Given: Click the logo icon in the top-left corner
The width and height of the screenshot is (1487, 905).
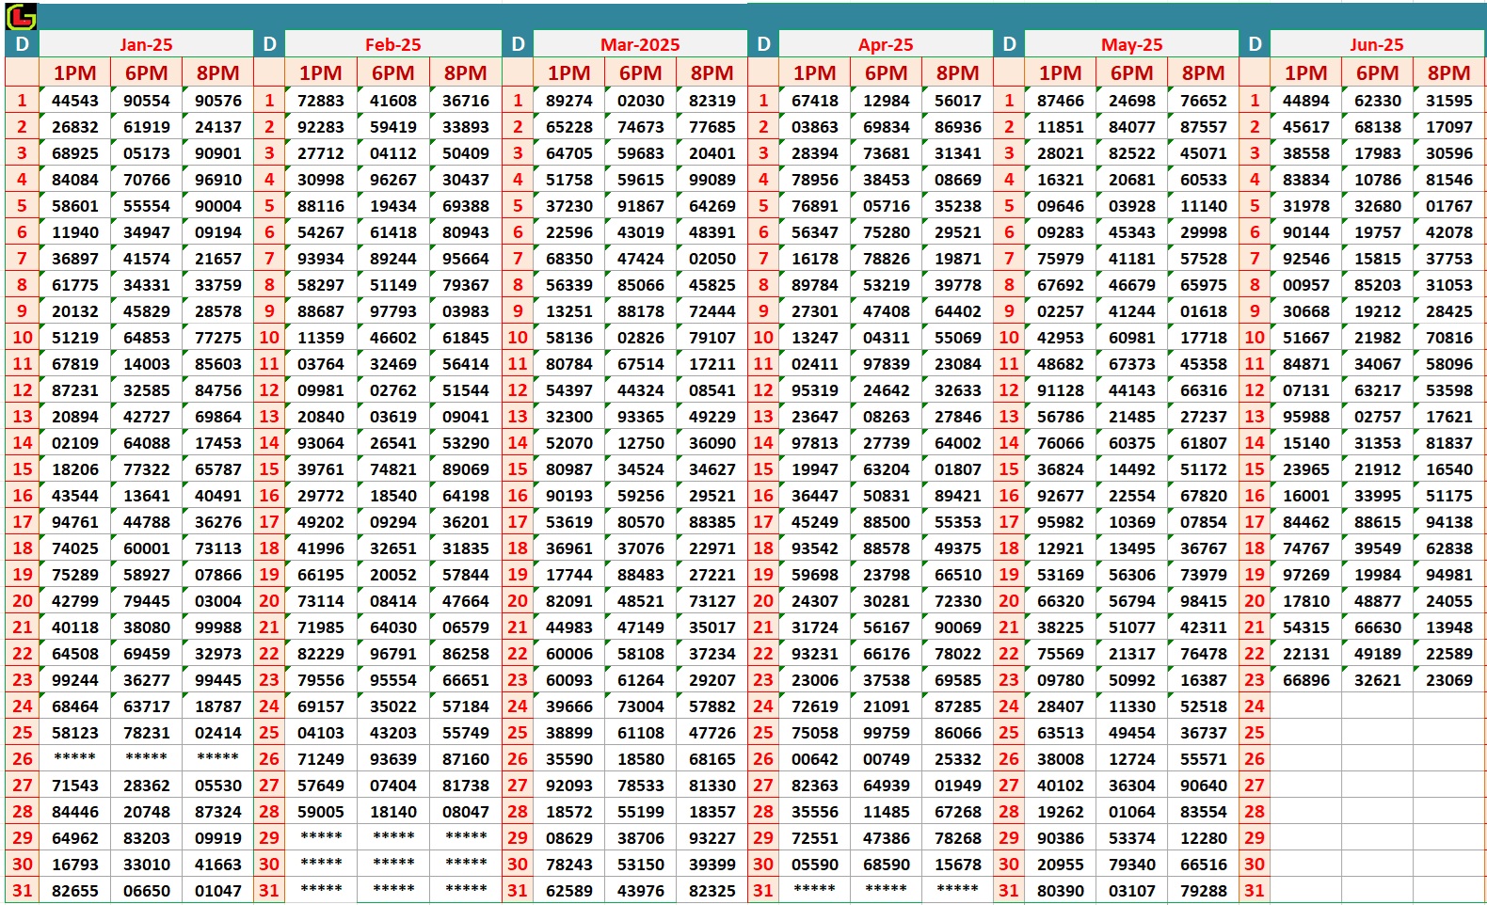Looking at the screenshot, I should pos(21,16).
